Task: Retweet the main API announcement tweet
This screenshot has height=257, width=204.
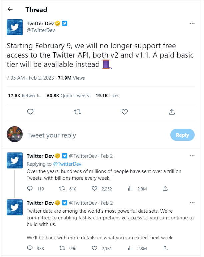Action: coord(77,112)
